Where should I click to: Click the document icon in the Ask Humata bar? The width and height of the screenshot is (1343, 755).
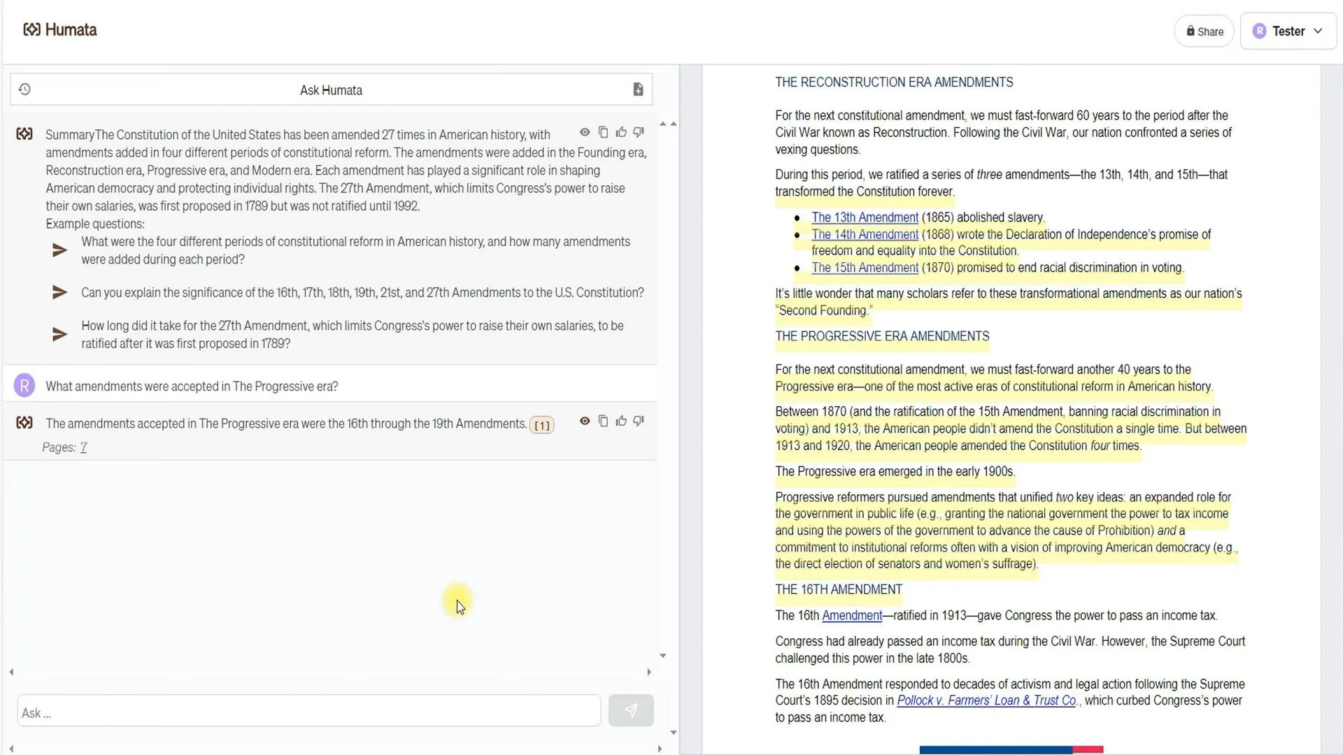[x=637, y=89]
